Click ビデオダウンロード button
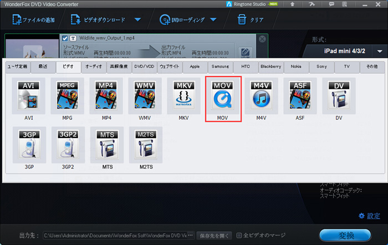 (x=98, y=20)
